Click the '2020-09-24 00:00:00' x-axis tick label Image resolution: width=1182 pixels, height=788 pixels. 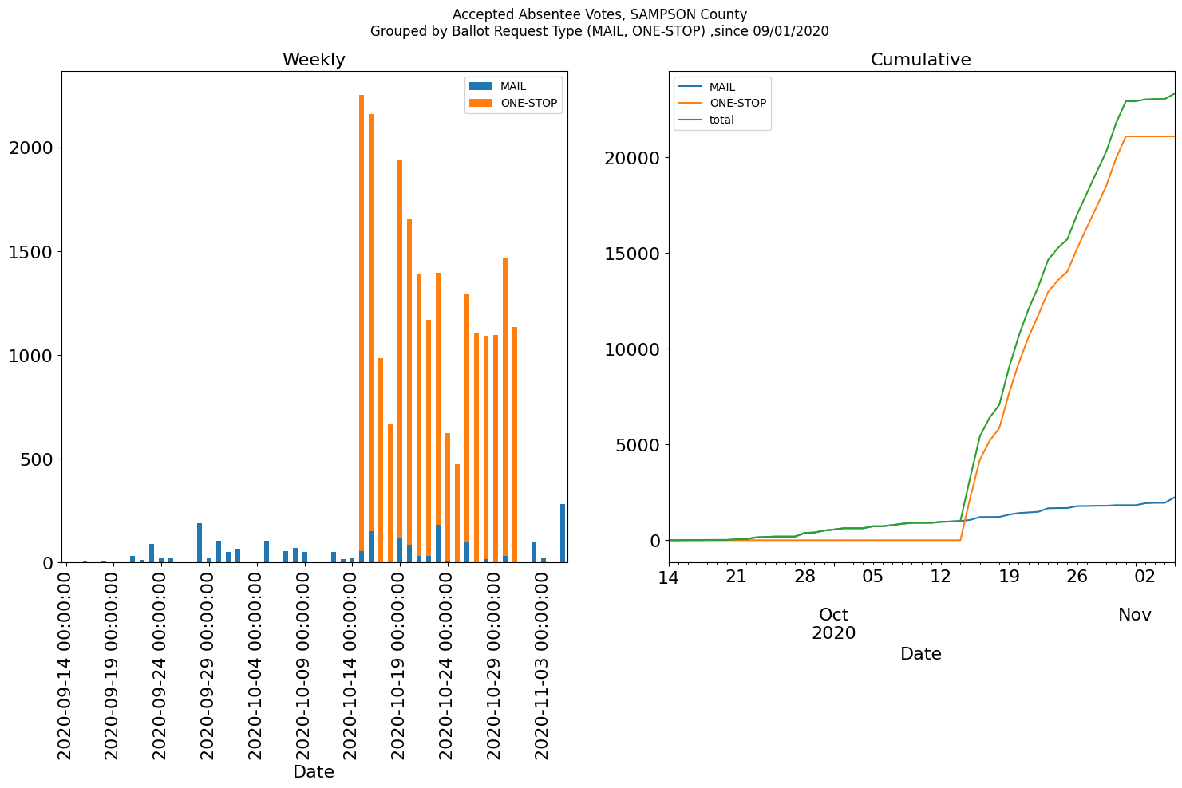pyautogui.click(x=160, y=665)
